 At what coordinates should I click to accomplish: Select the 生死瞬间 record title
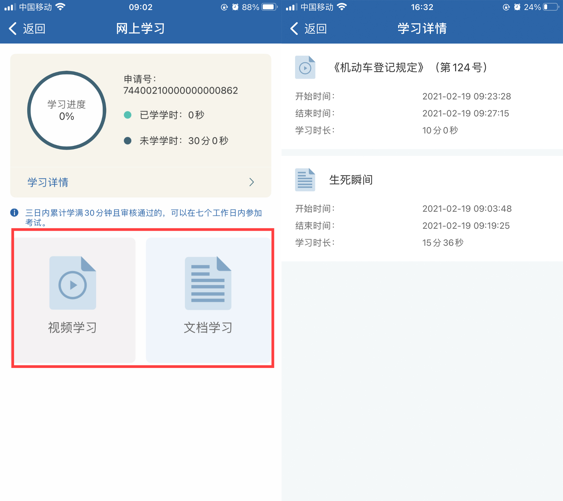click(x=351, y=180)
